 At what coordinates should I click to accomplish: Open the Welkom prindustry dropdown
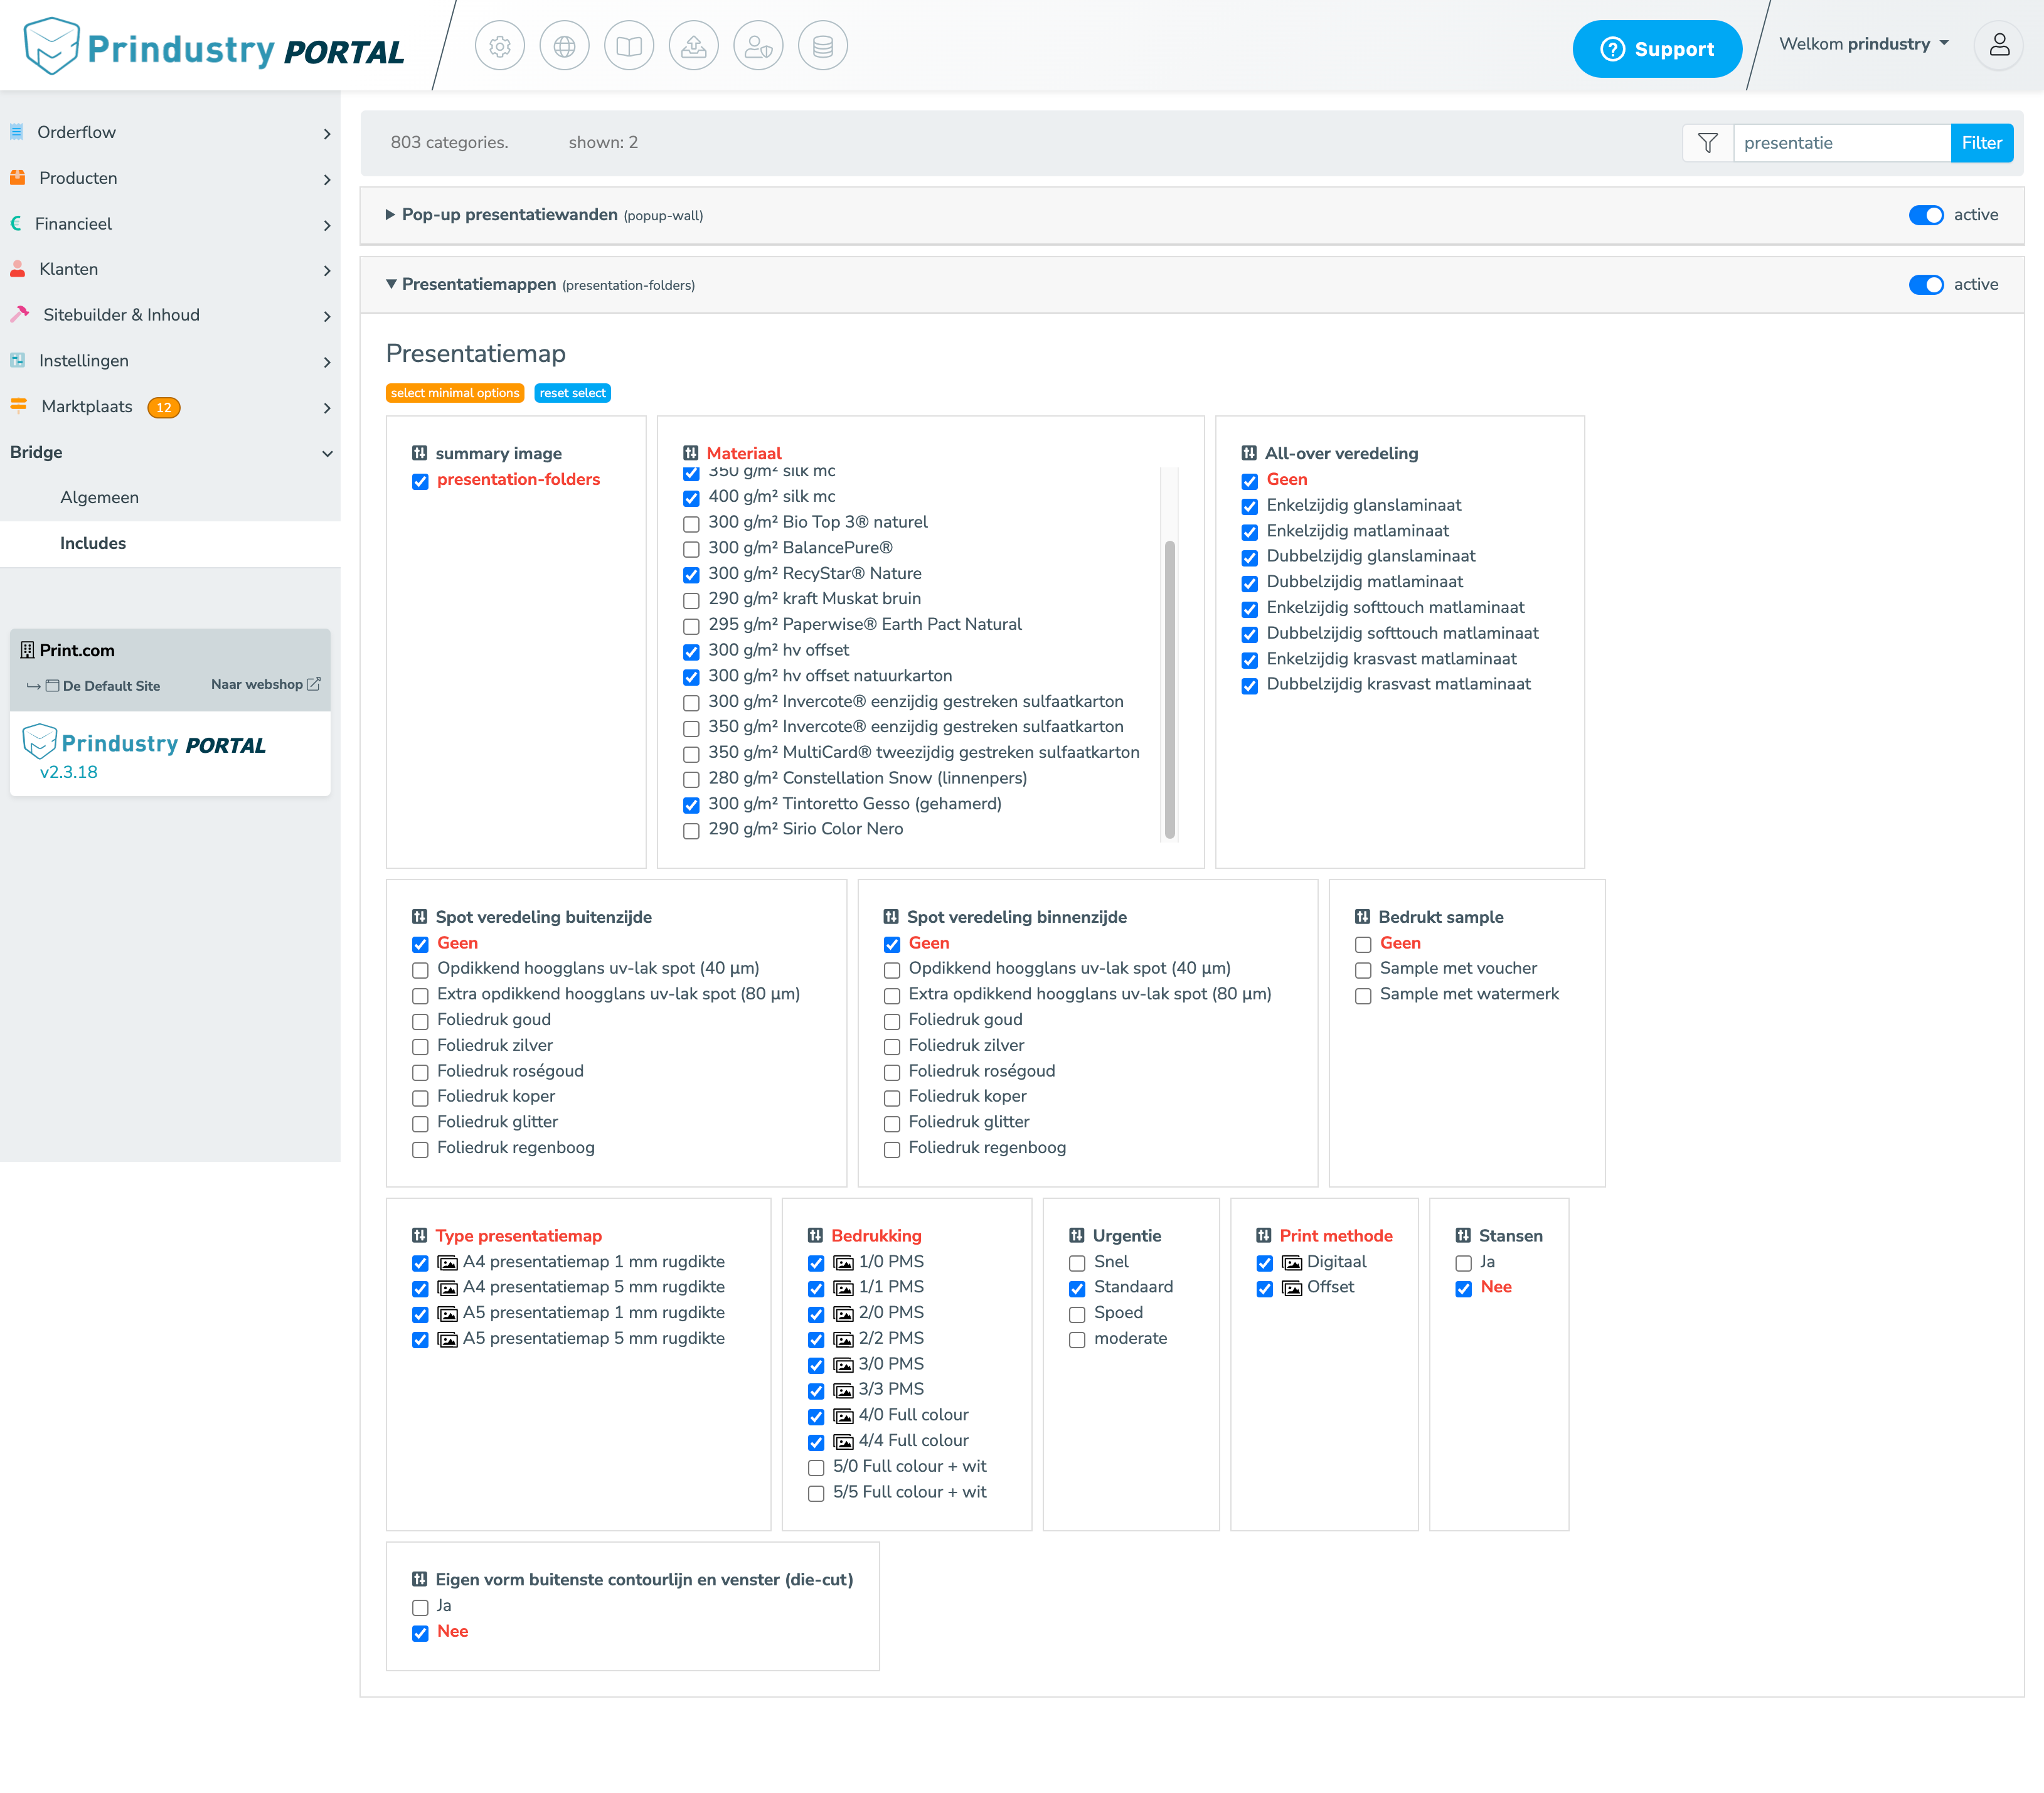point(1864,44)
